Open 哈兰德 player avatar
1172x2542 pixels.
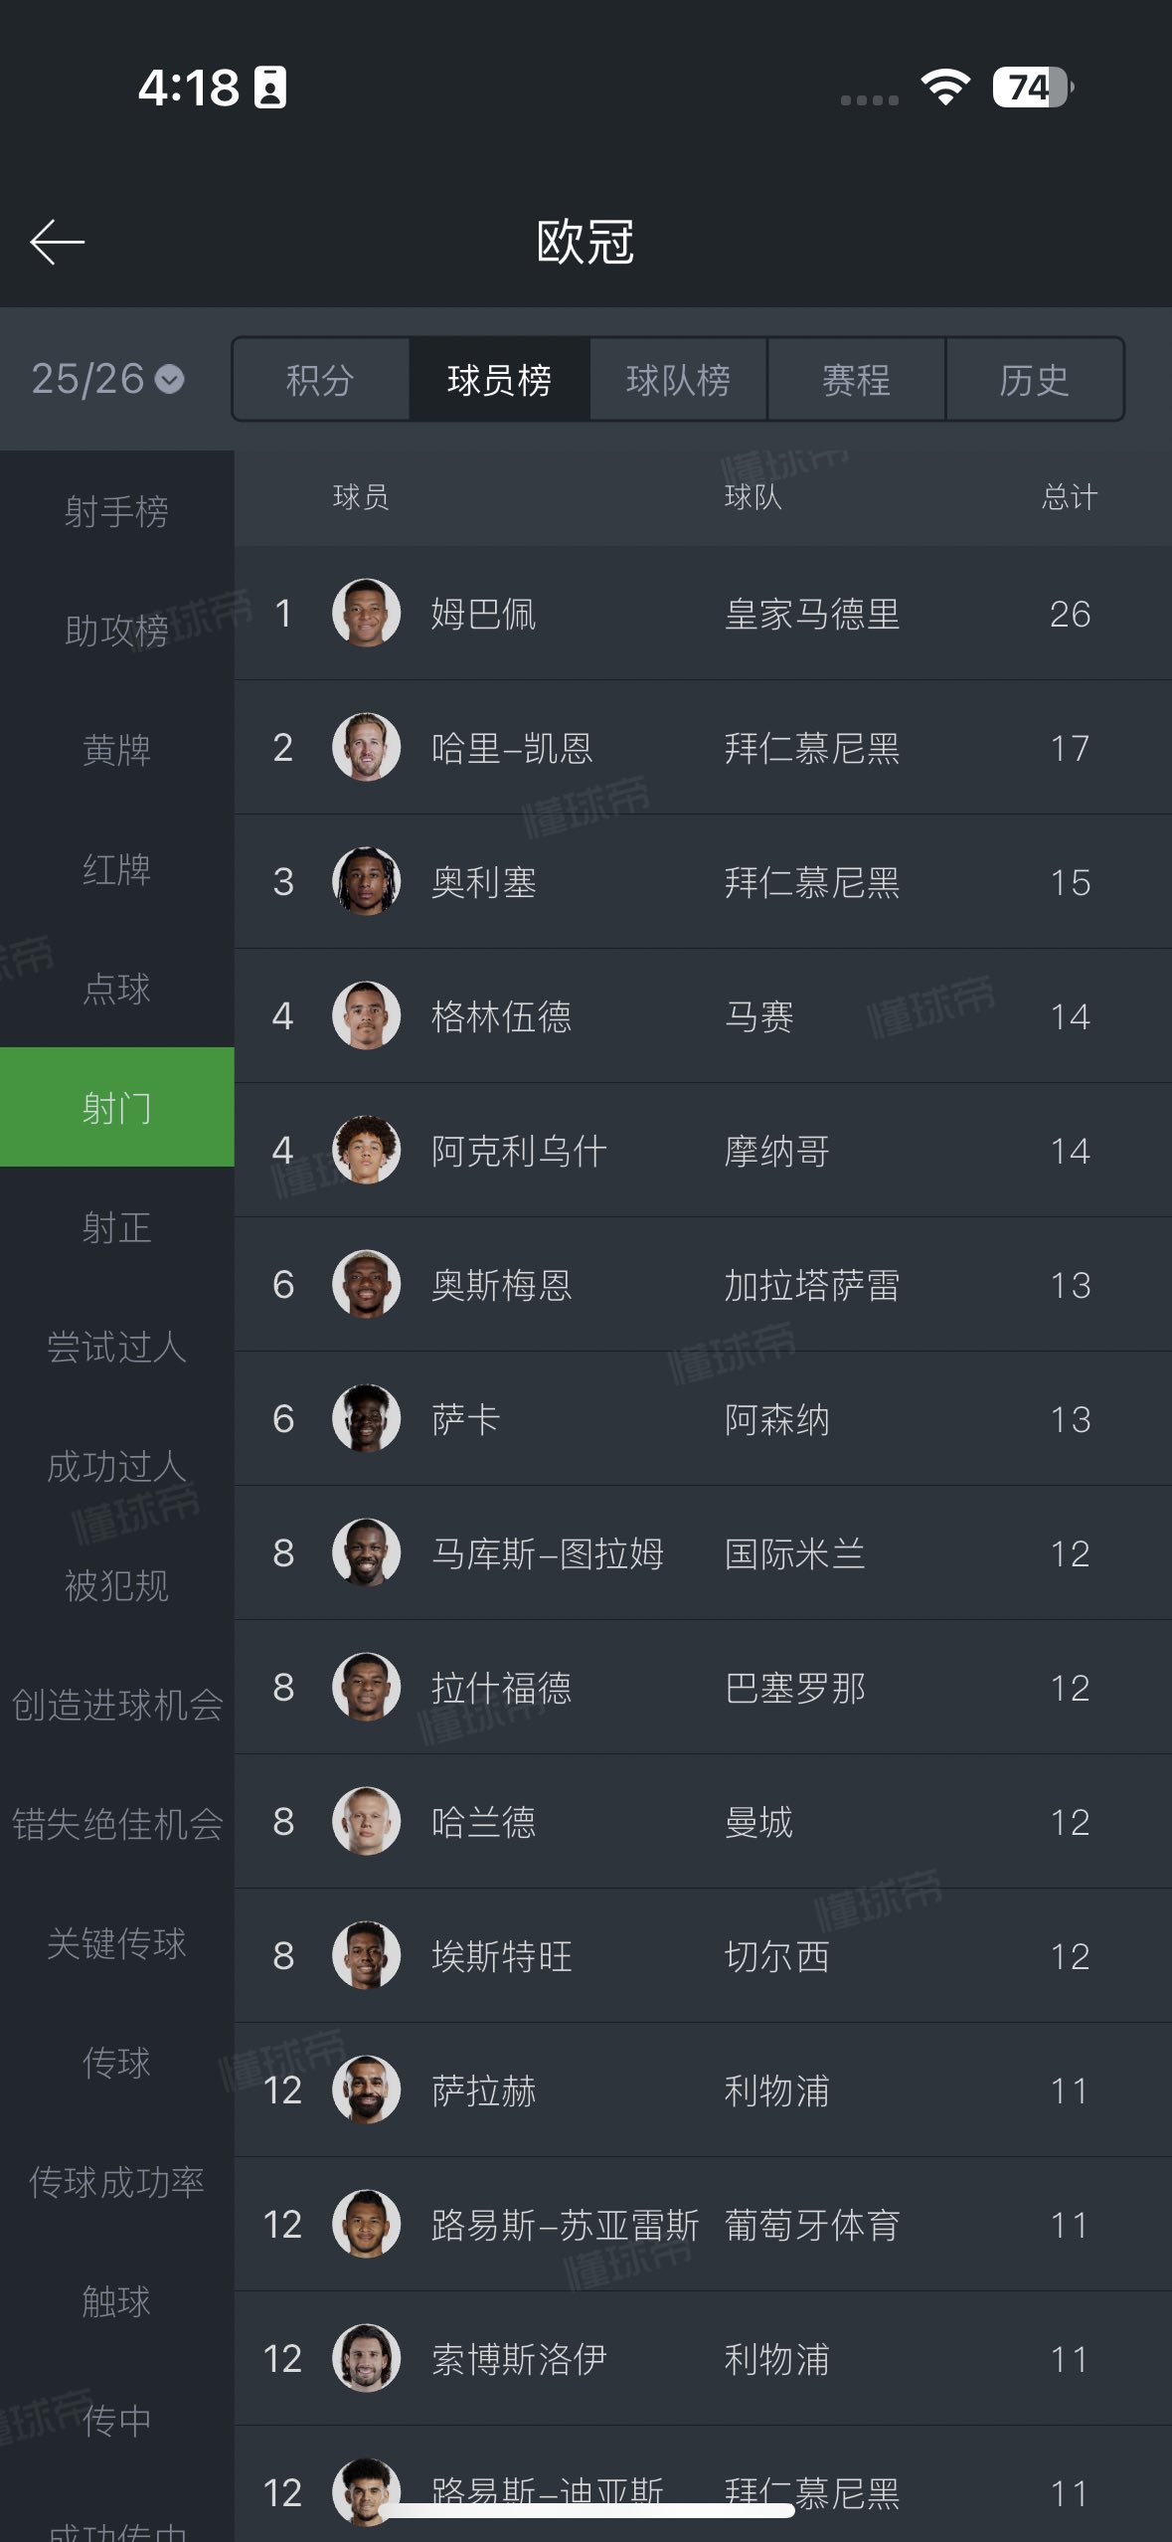tap(366, 1821)
